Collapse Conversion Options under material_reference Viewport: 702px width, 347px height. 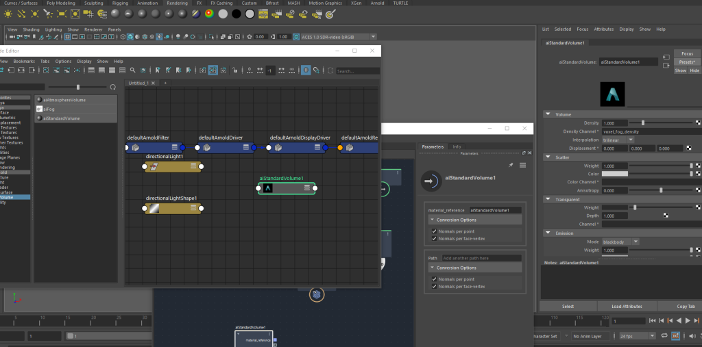pos(474,220)
